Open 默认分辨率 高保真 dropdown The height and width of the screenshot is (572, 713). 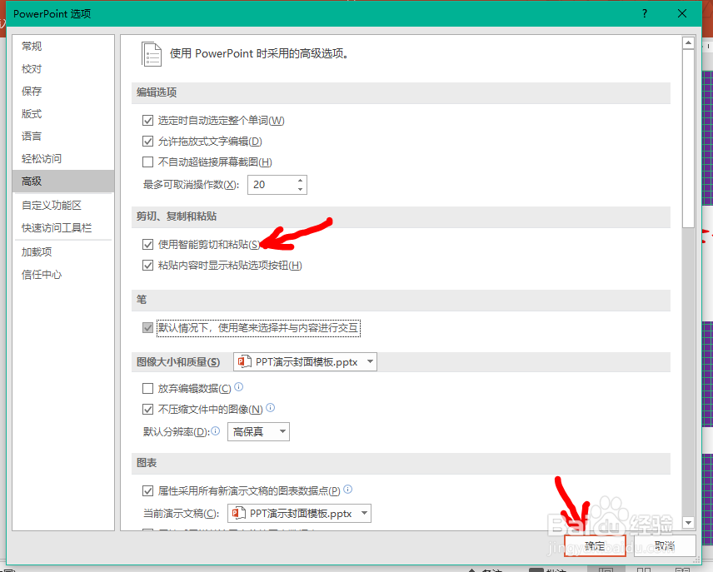258,431
